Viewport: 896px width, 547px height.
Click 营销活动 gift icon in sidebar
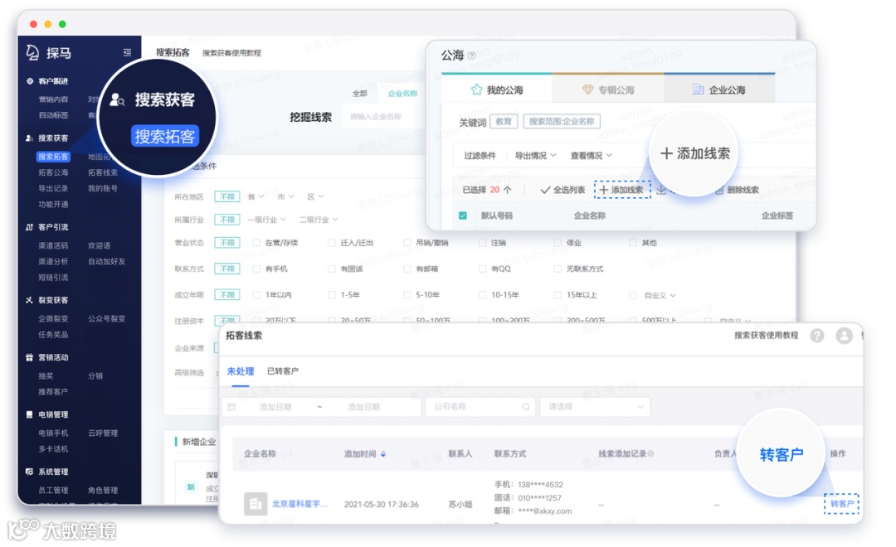coord(30,357)
